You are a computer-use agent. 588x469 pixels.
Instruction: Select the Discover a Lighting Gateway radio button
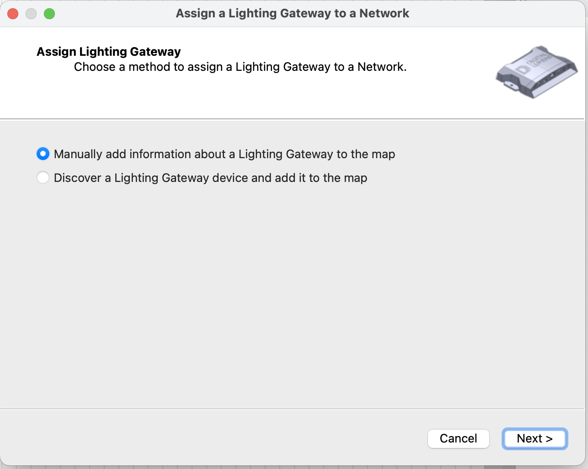(43, 178)
